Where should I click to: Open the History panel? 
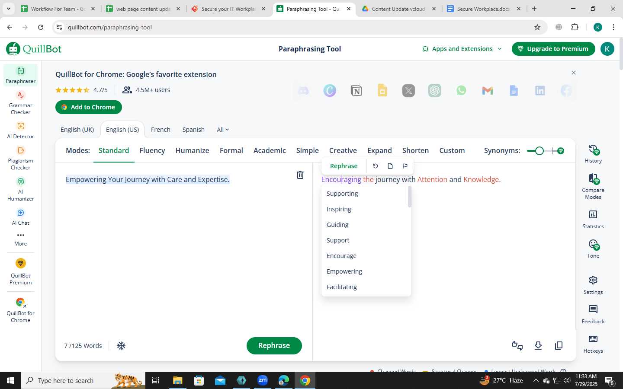click(x=593, y=154)
